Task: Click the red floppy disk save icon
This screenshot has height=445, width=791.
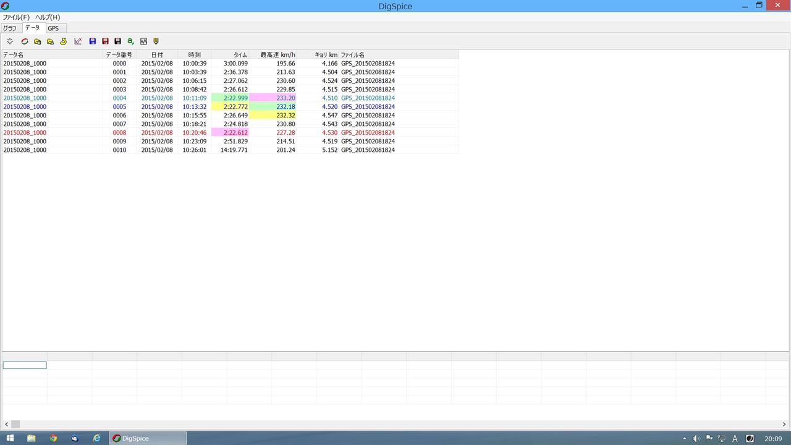Action: tap(105, 41)
